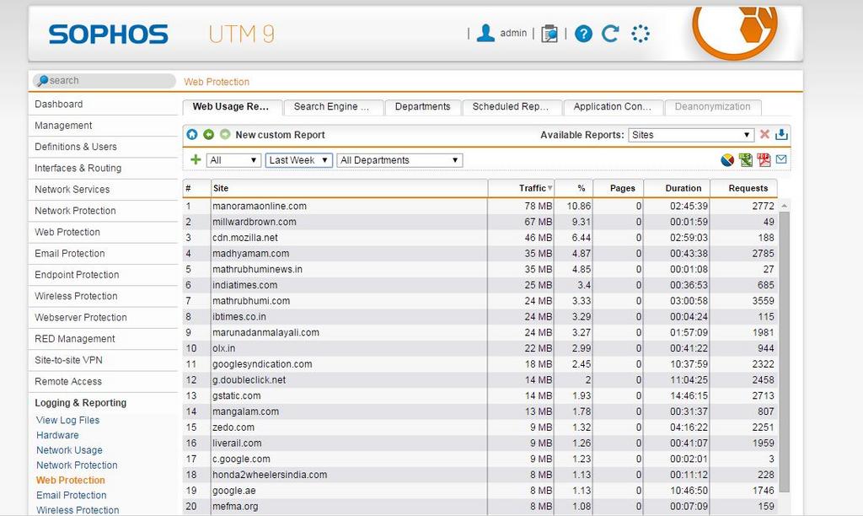Click the scrollbar up arrow

coord(785,206)
